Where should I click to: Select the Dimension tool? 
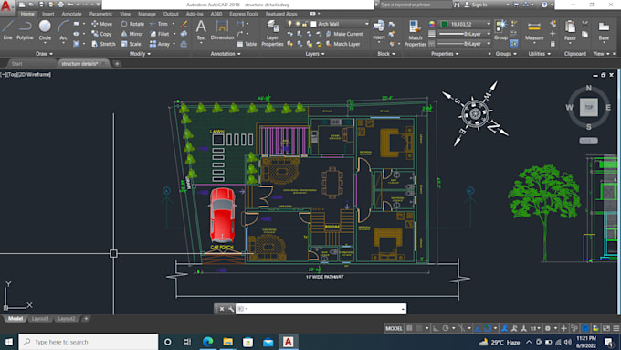tap(222, 30)
